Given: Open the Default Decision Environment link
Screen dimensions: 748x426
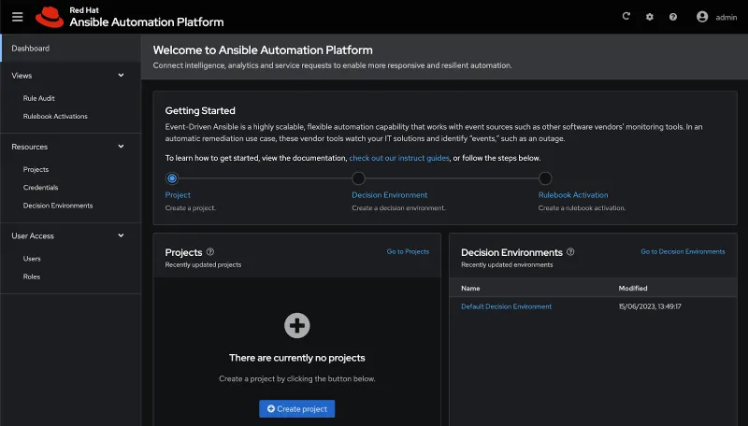Looking at the screenshot, I should [506, 306].
